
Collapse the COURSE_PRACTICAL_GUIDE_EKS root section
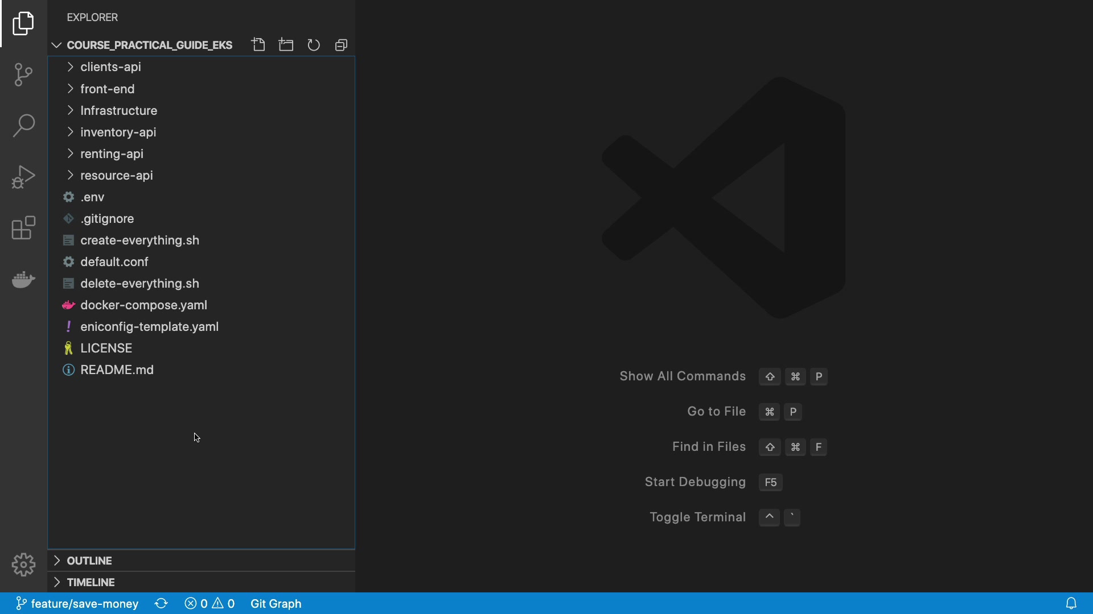pyautogui.click(x=149, y=45)
